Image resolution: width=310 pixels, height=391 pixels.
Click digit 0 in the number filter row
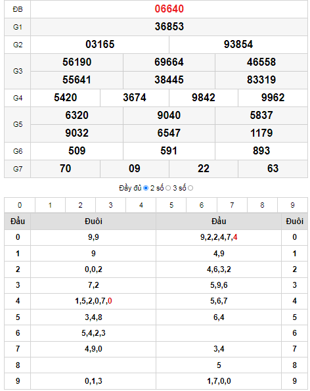click(20, 205)
